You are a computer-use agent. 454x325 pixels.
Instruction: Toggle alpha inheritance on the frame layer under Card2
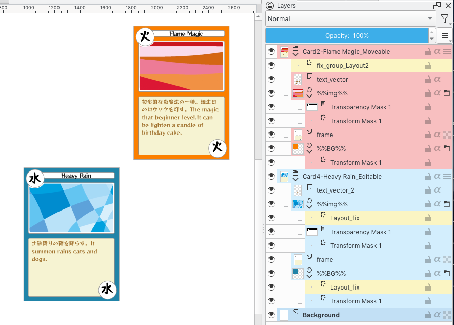pos(437,135)
